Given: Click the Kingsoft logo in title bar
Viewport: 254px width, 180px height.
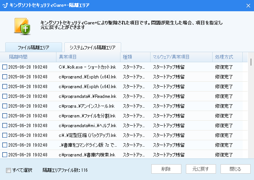Looking at the screenshot, I should 5,5.
